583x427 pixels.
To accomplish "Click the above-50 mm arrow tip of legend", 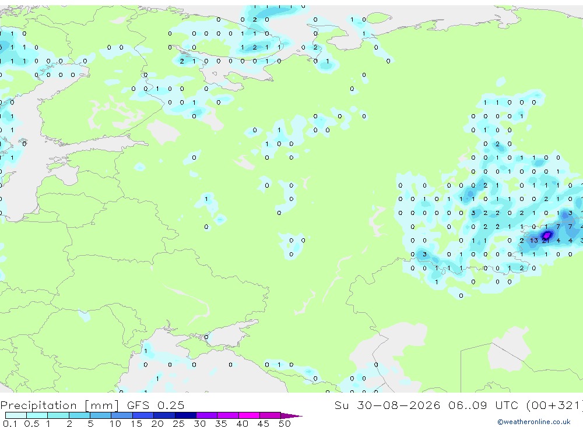I will 291,416.
